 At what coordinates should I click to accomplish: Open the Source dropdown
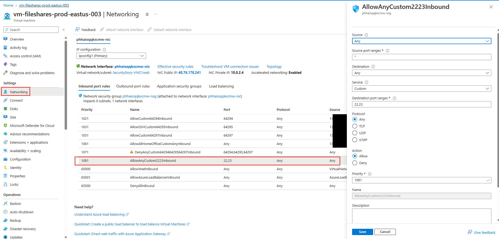coord(421,41)
